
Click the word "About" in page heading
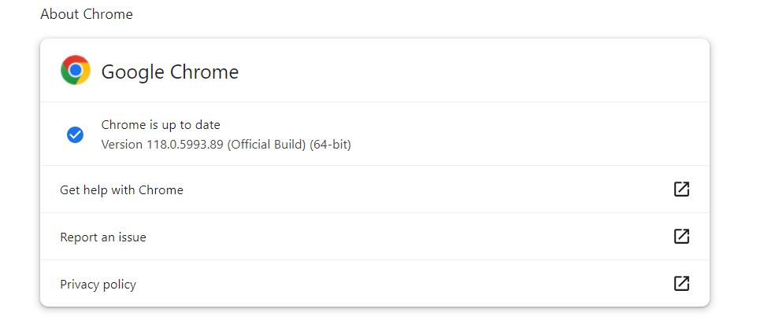60,14
